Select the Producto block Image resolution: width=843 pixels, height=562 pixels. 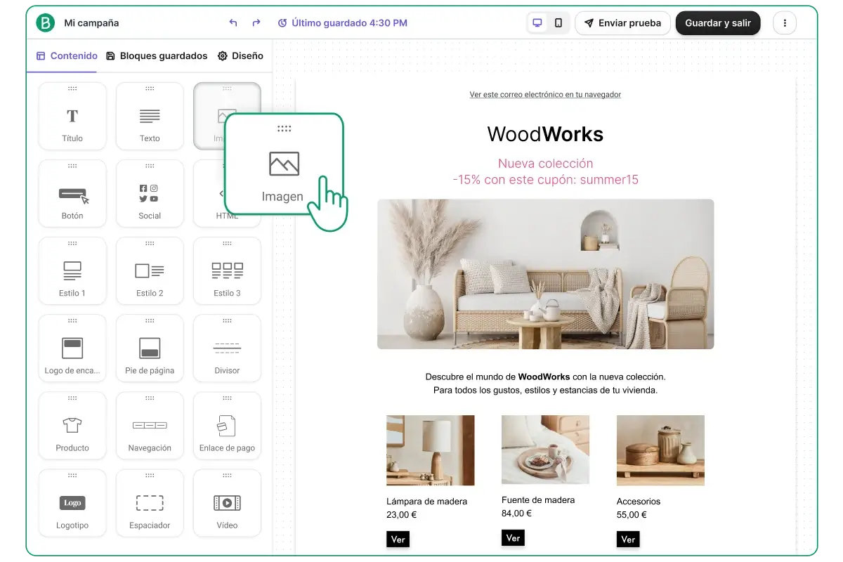point(72,426)
